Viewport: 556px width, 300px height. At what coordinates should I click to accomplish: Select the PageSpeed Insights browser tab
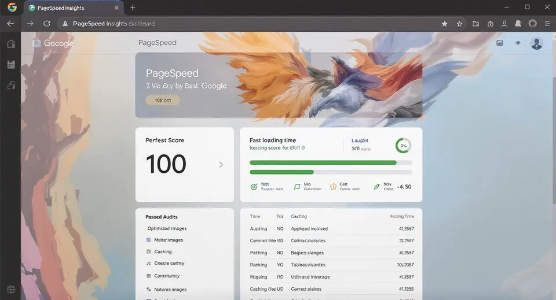pyautogui.click(x=74, y=8)
